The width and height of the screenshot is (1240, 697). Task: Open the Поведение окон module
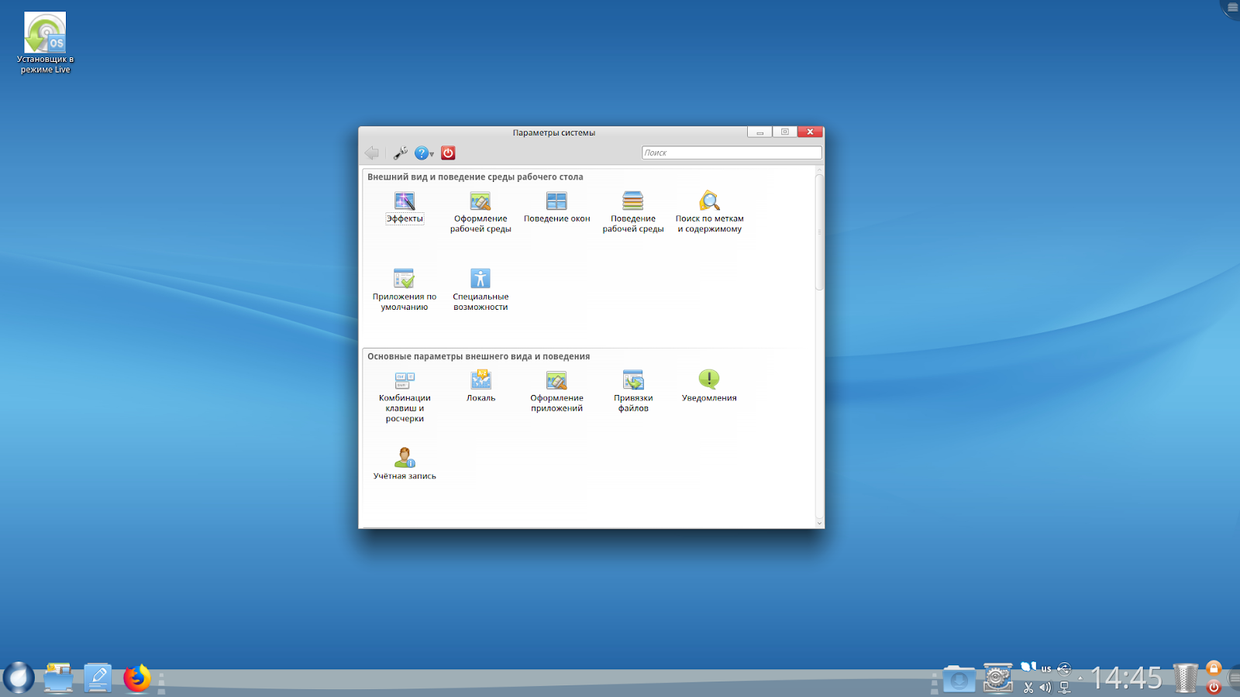(x=556, y=208)
